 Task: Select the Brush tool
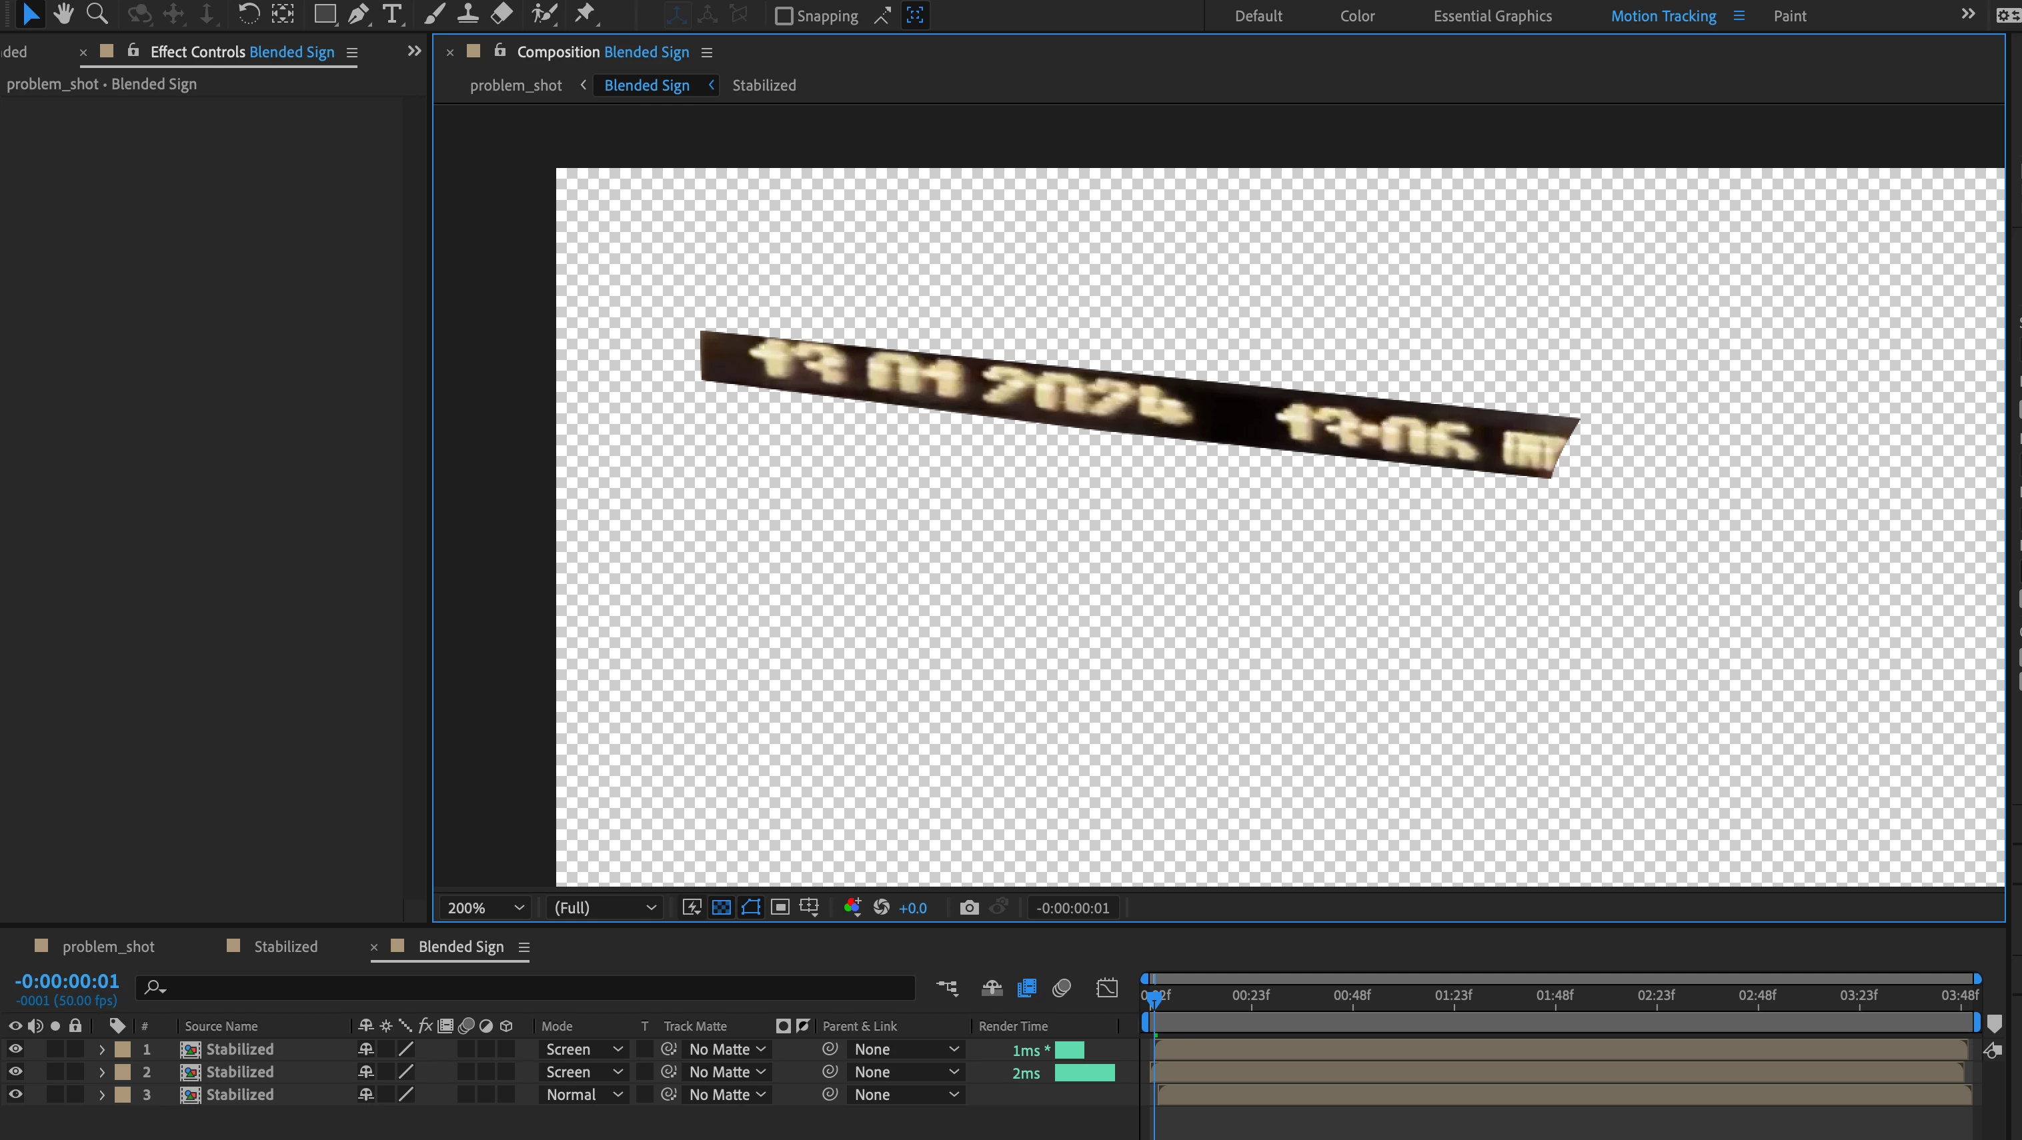click(x=434, y=13)
